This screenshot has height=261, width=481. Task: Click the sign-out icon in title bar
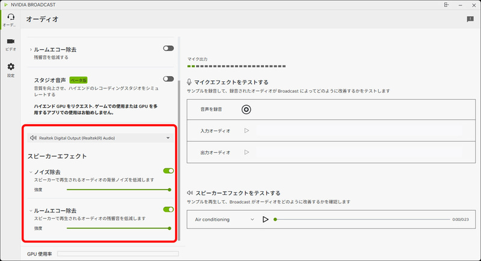(446, 5)
